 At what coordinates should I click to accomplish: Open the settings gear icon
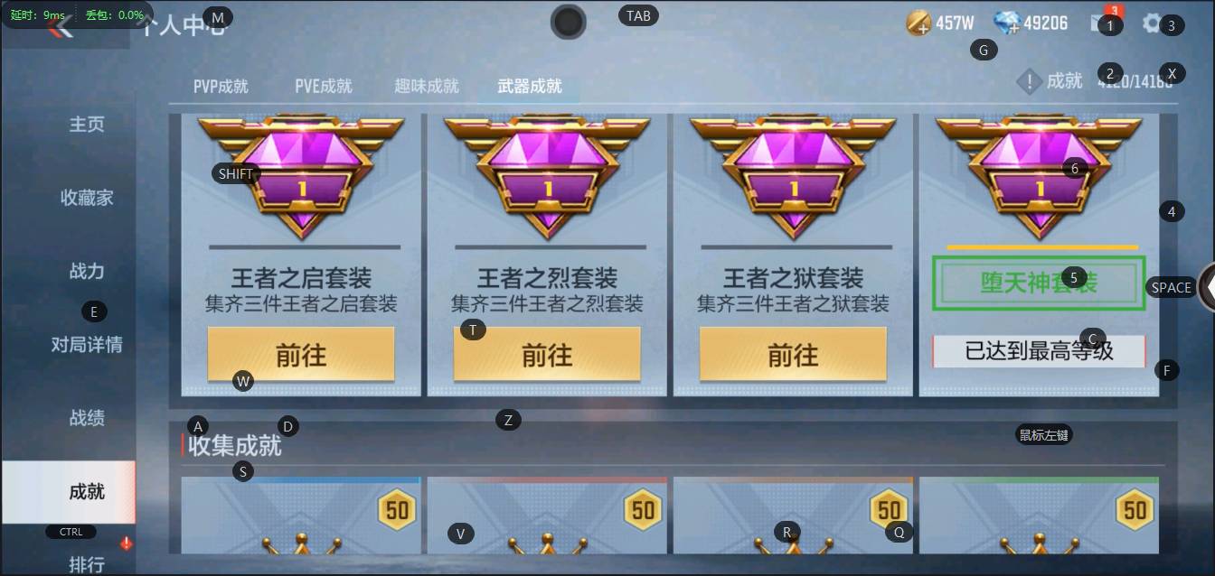[x=1152, y=23]
